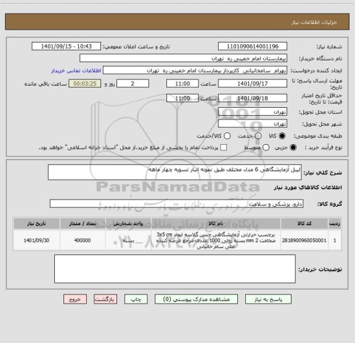Viewport: 355px width, 343px height.
Task: Click the item name cell برچسب حرارتی آزمایشگاهی
Action: [216, 240]
